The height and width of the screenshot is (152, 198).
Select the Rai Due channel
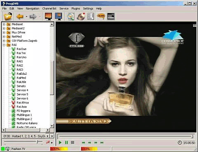pos(21,49)
